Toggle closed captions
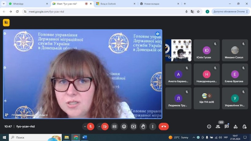This screenshot has width=251, height=141. pos(114,127)
